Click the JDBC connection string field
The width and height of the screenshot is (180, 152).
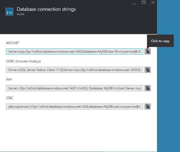75,106
